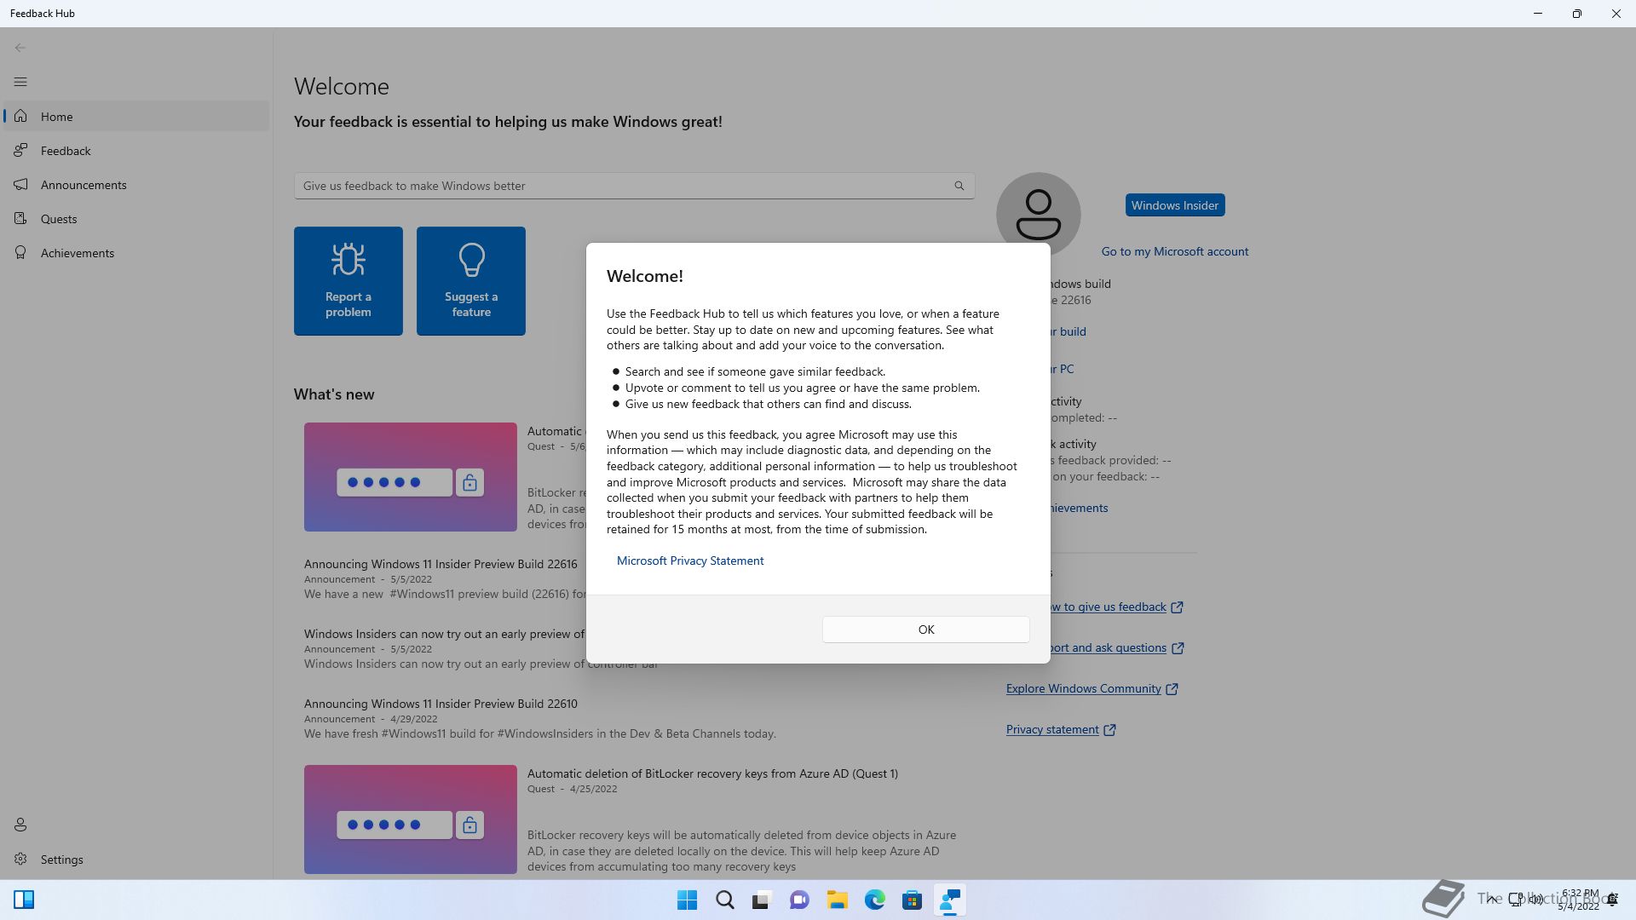
Task: Open the Microsoft Privacy Statement link
Action: pos(689,561)
